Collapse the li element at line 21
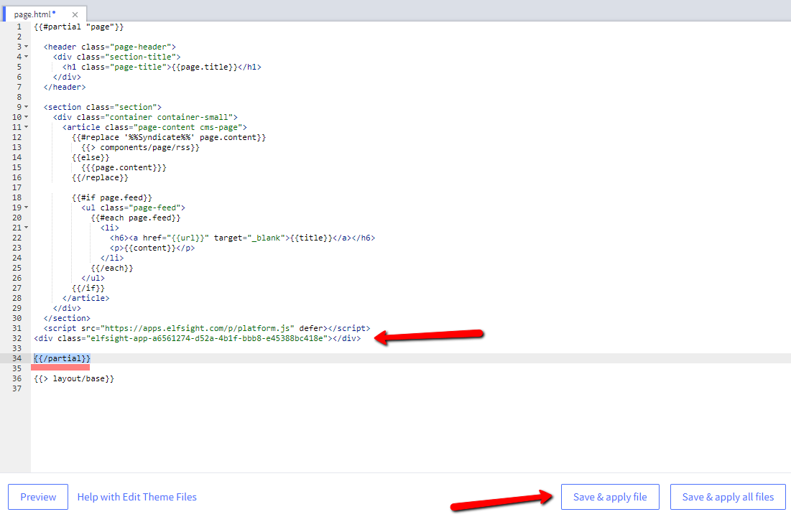Screen dimensions: 791x522 coord(27,228)
